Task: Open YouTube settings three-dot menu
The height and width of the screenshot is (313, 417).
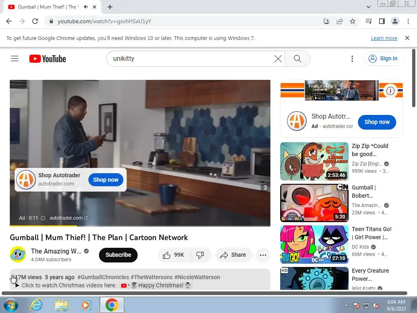Action: click(x=352, y=59)
